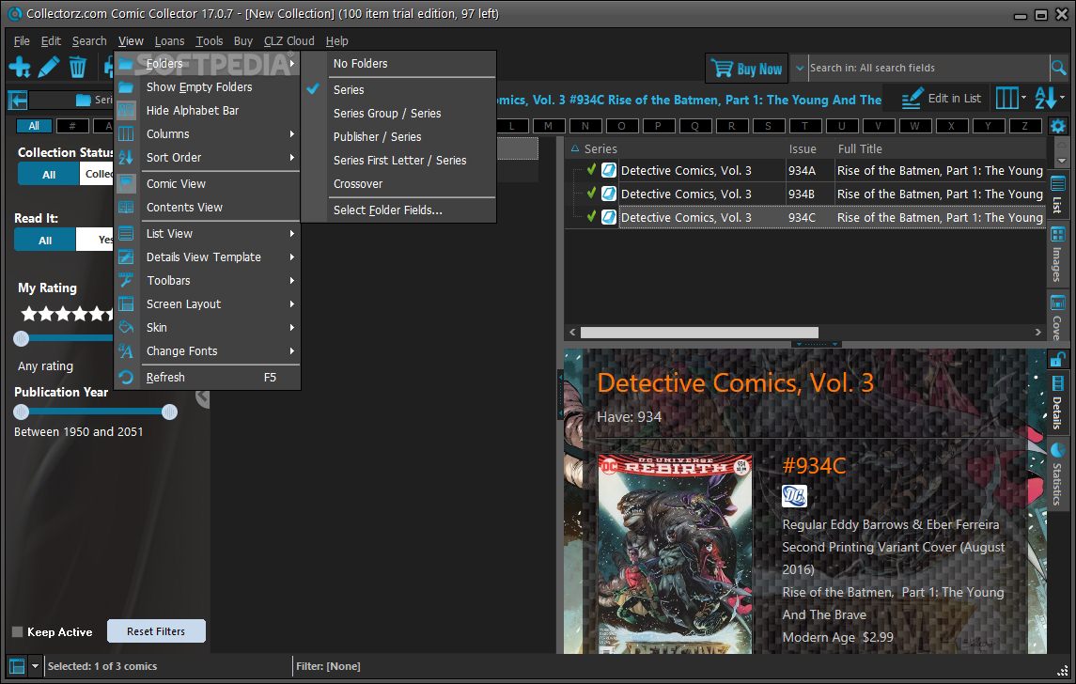Choose Series folder option with checkmark

coord(398,90)
